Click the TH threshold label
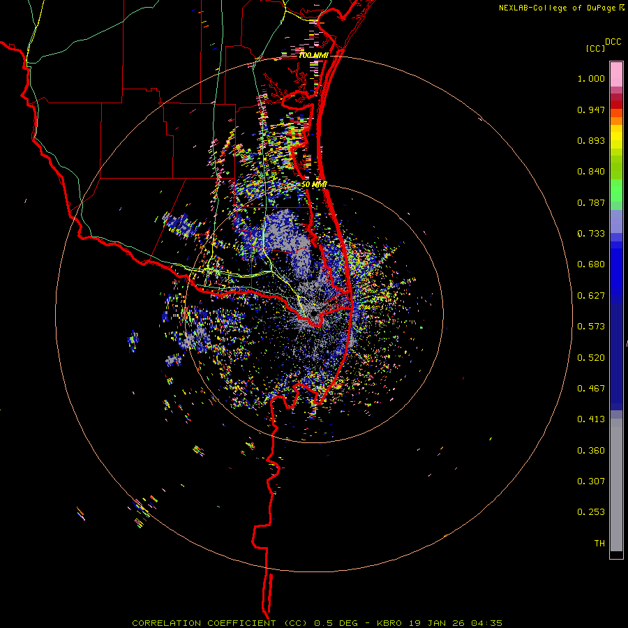The height and width of the screenshot is (628, 628). pos(599,544)
